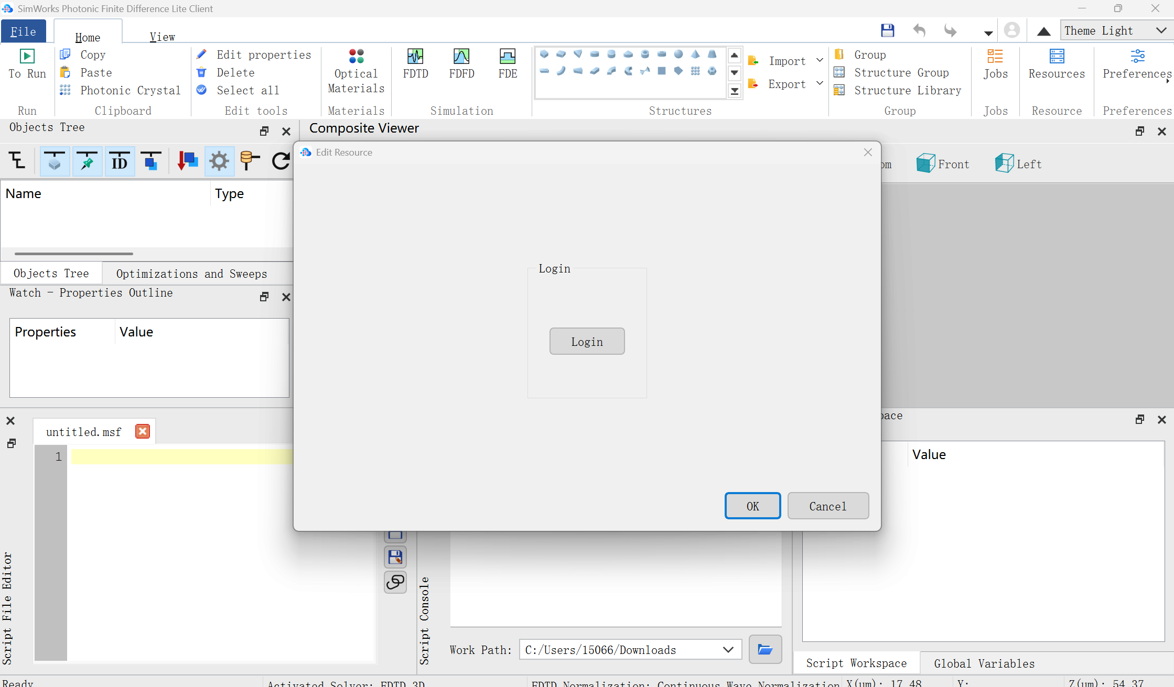Expand the Import dropdown arrow
Image resolution: width=1174 pixels, height=687 pixels.
(820, 60)
